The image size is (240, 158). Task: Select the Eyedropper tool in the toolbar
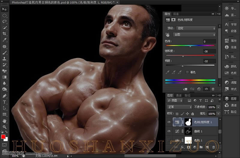click(x=5, y=40)
